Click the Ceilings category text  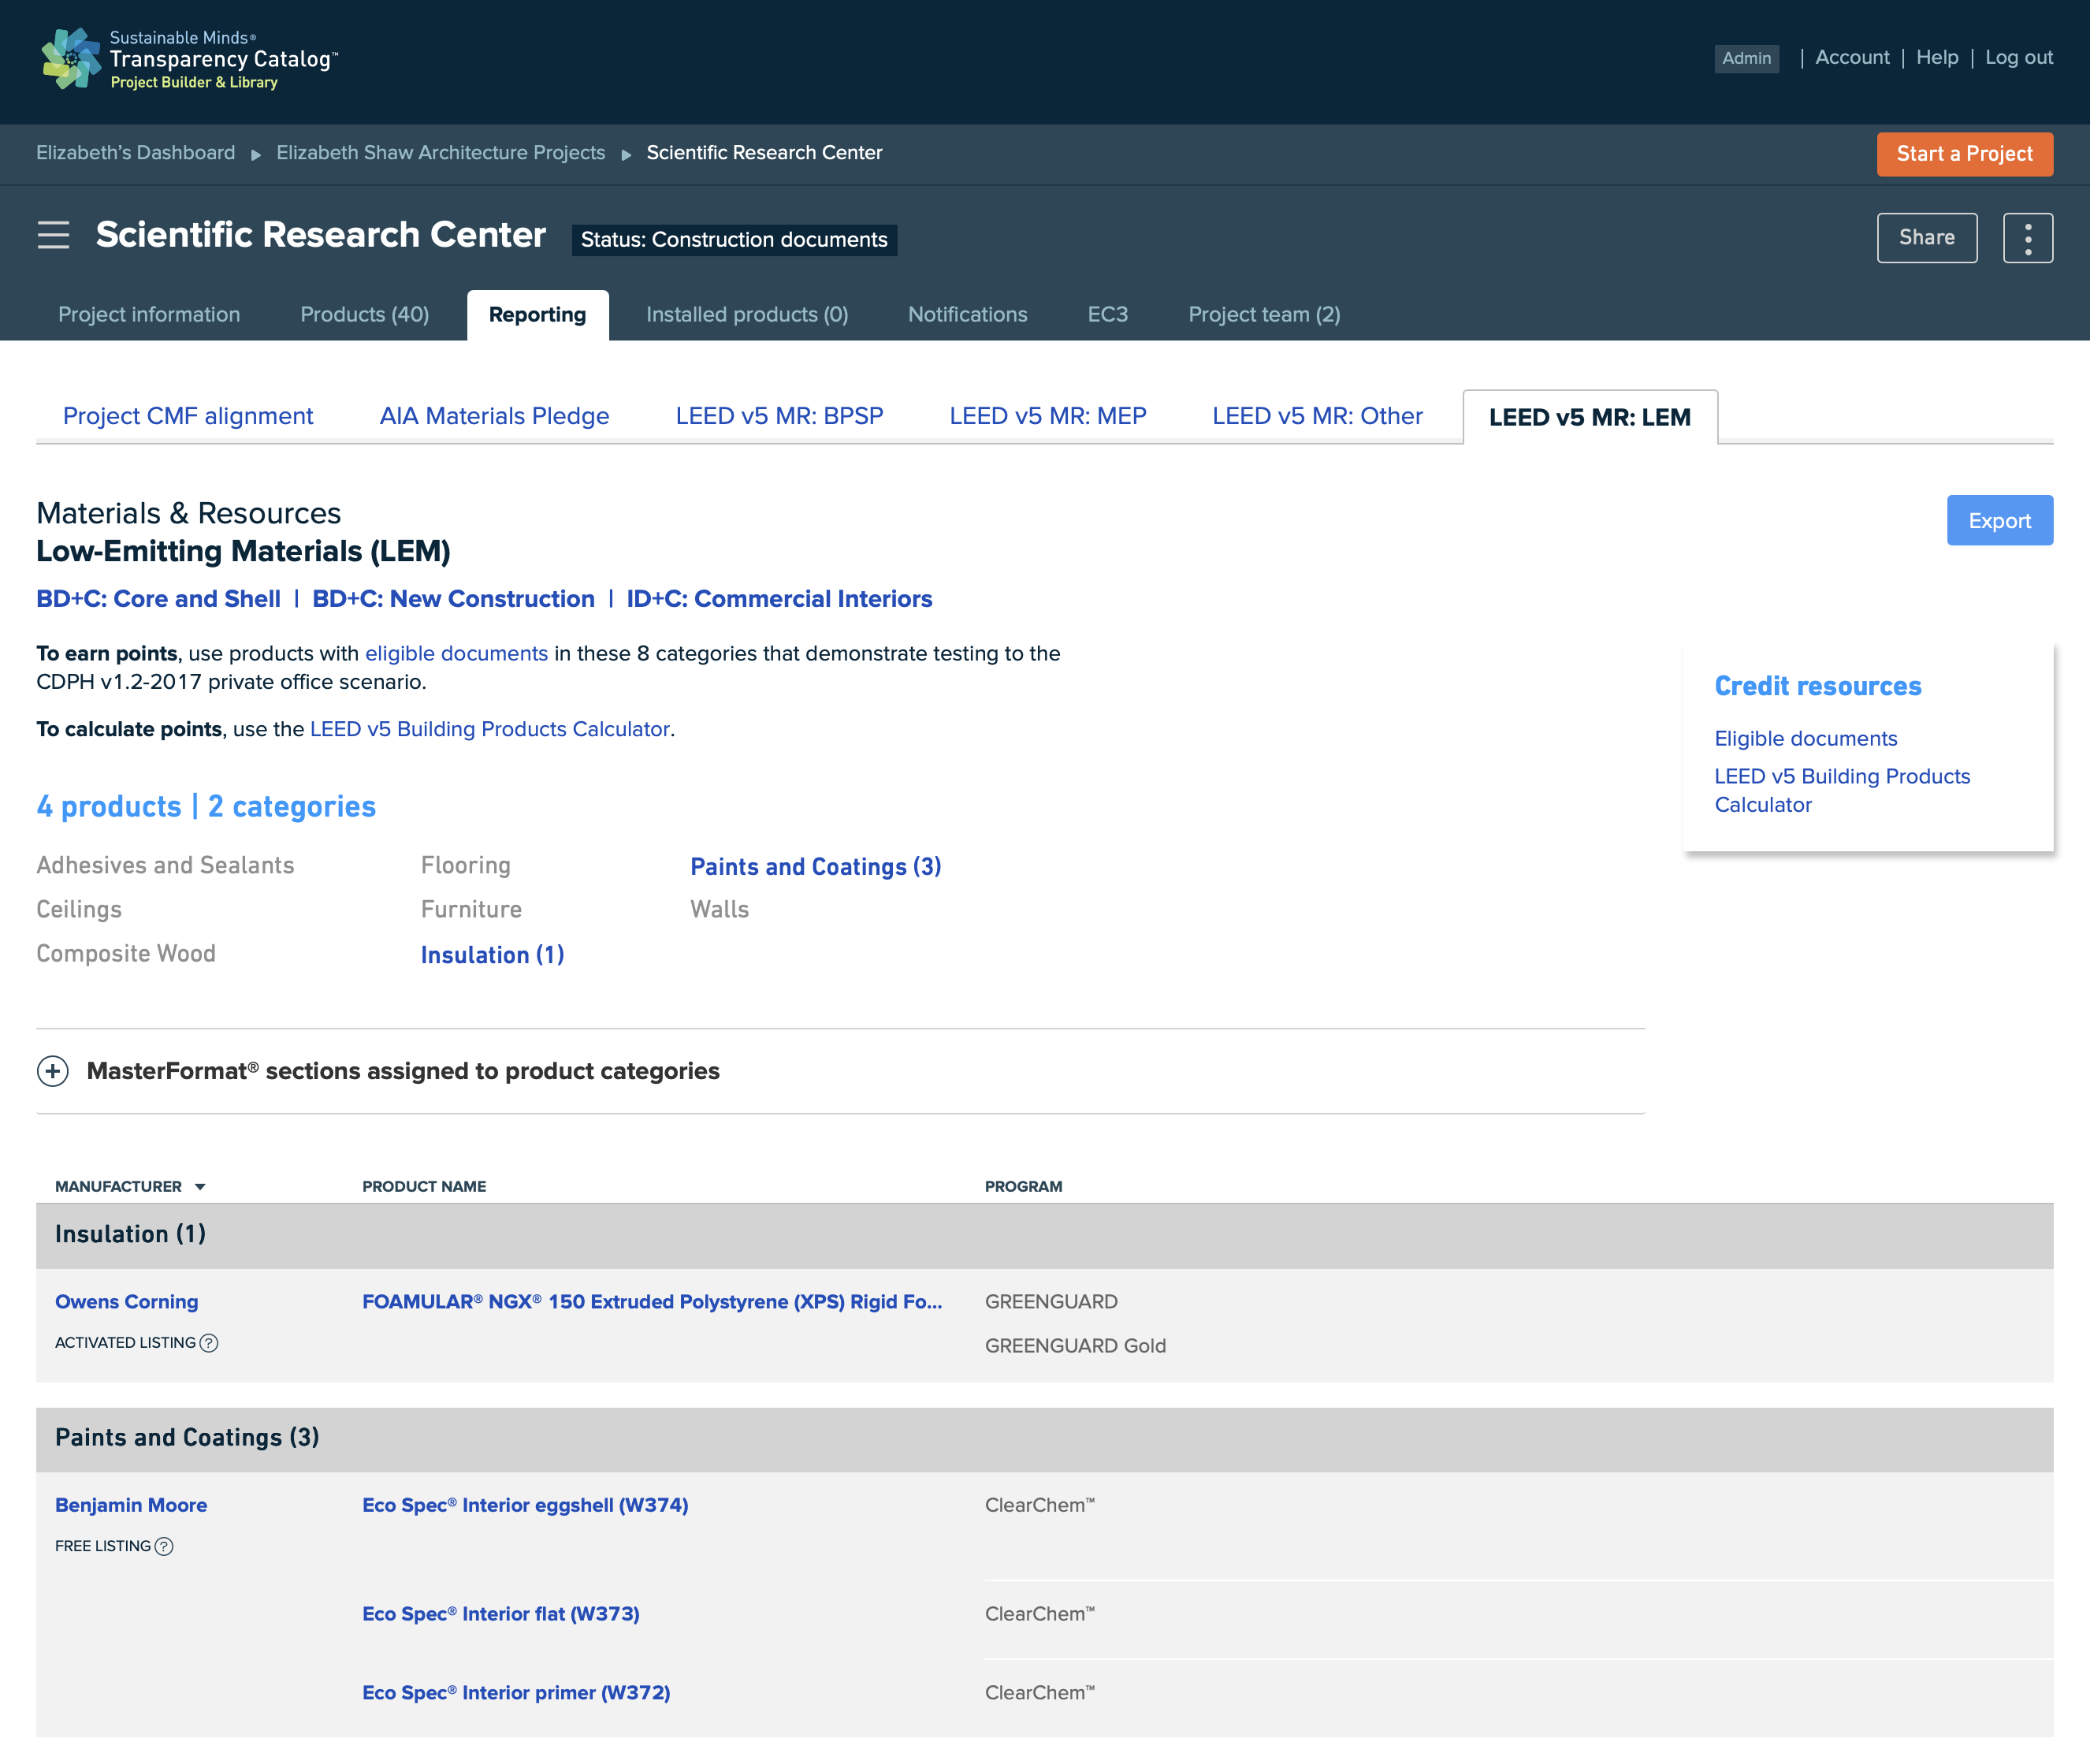pos(79,910)
